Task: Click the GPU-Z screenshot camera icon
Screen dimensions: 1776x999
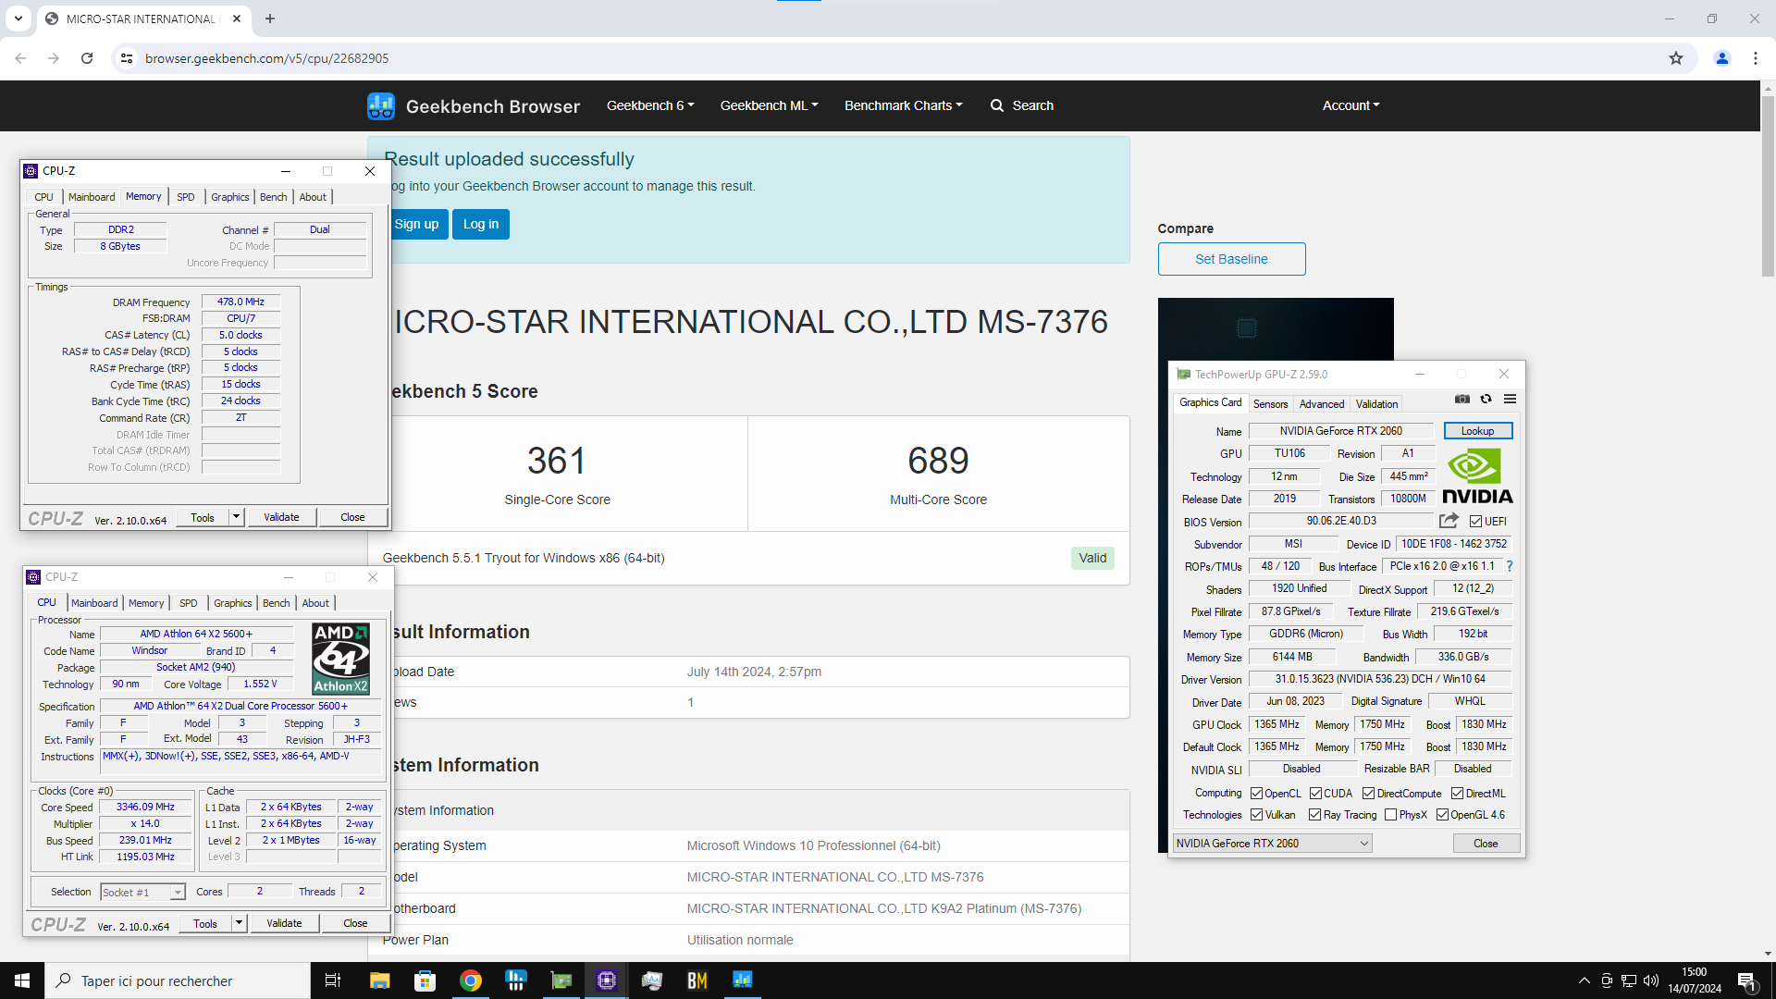Action: 1462,400
